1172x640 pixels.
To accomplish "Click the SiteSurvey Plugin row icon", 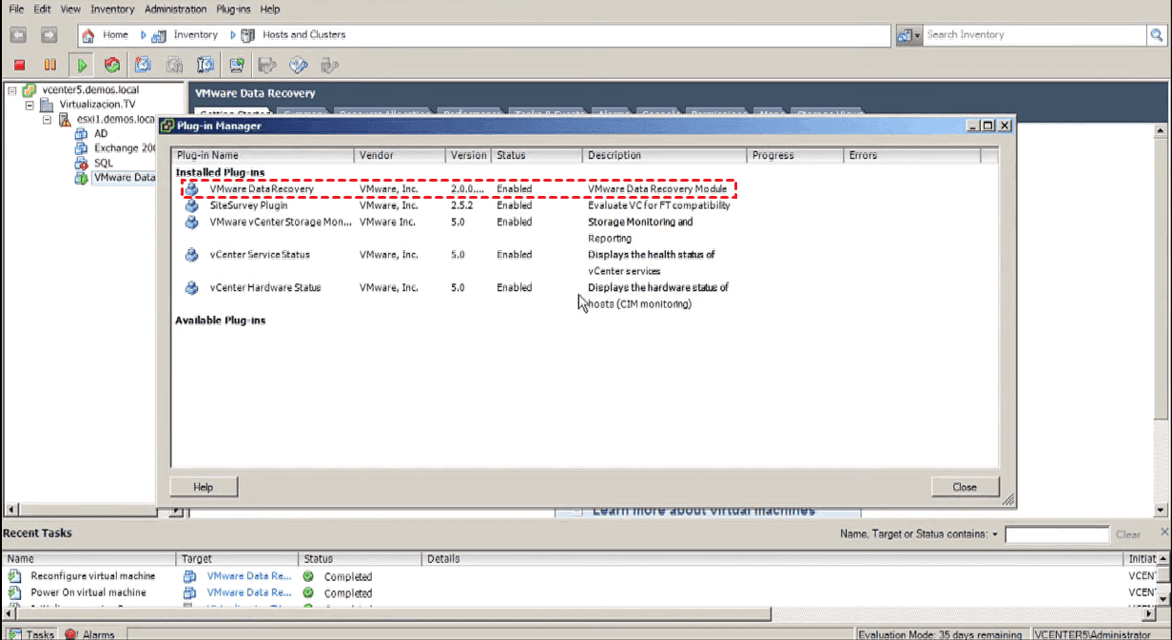I will coord(192,205).
